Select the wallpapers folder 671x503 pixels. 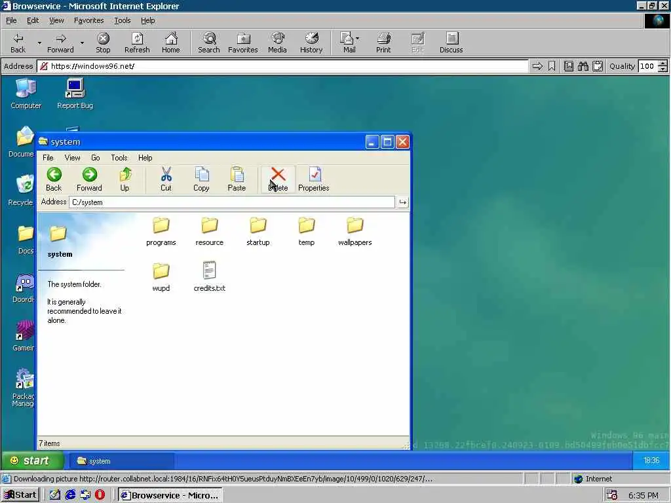point(355,232)
